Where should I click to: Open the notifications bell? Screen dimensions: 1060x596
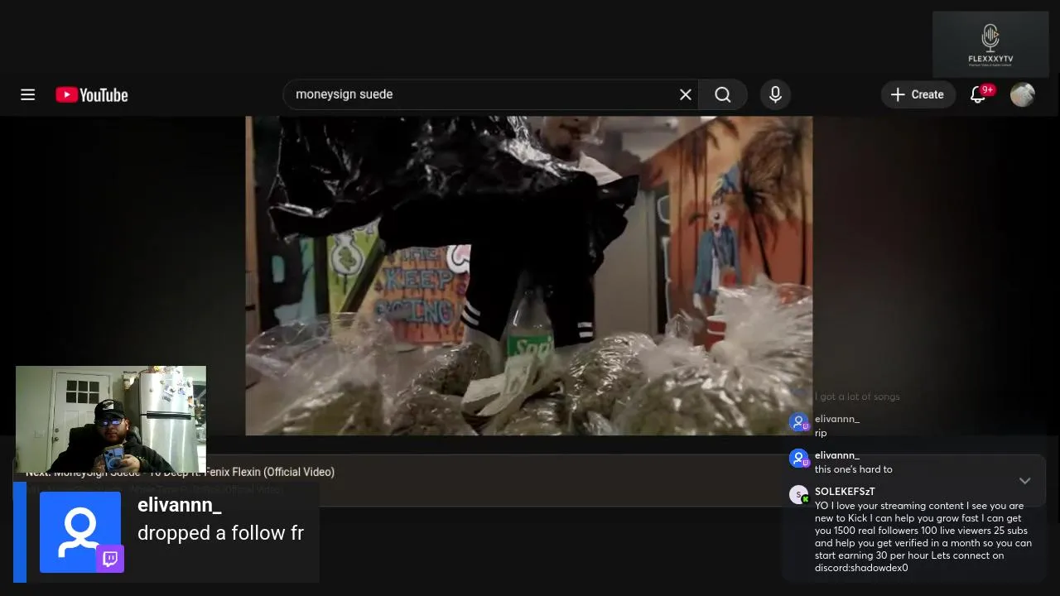point(980,94)
